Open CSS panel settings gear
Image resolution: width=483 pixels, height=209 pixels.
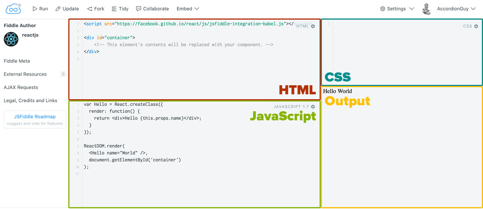pyautogui.click(x=476, y=26)
